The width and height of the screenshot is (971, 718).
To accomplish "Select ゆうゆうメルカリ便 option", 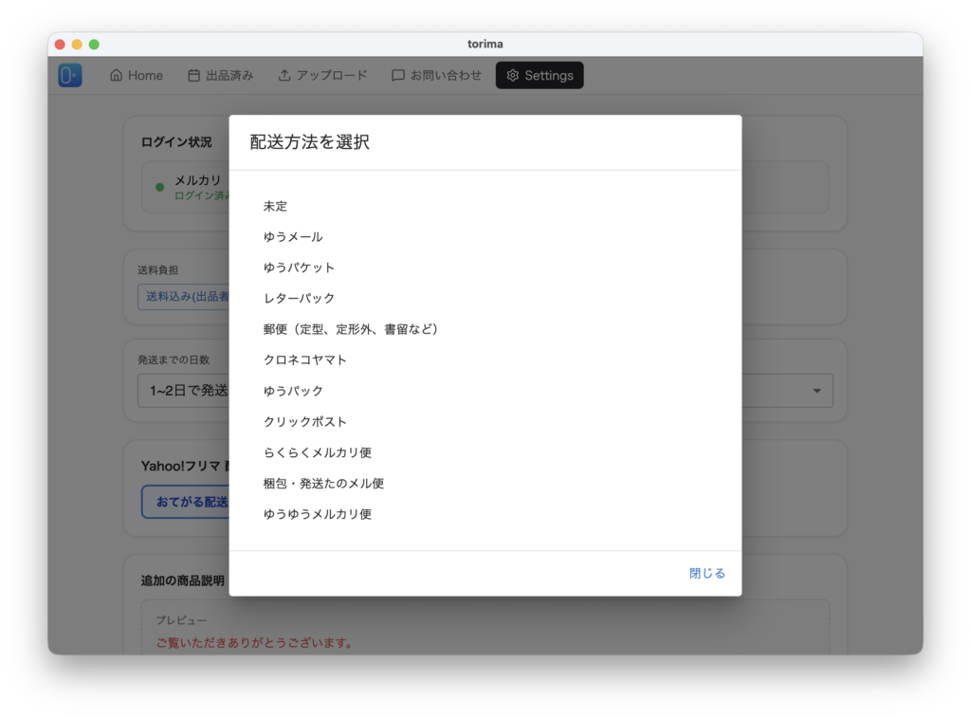I will tap(318, 514).
